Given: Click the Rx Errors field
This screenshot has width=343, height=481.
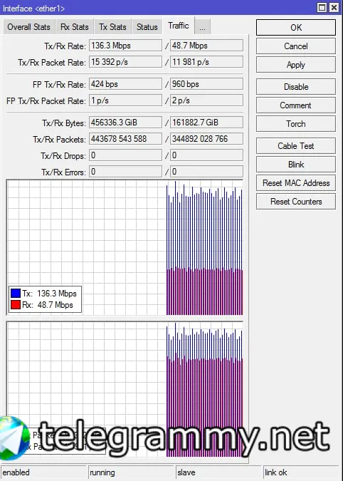Looking at the screenshot, I should (x=206, y=172).
